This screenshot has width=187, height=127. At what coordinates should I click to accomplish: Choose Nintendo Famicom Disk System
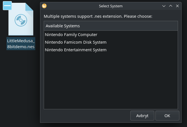pos(76,42)
